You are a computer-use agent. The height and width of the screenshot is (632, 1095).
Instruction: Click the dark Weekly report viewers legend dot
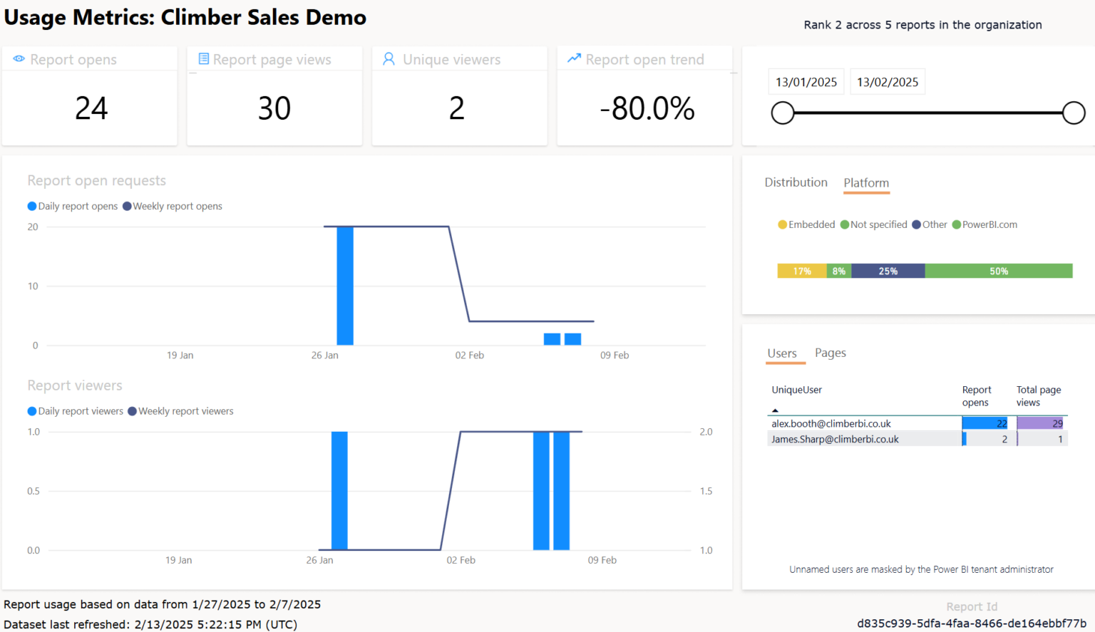pyautogui.click(x=133, y=411)
